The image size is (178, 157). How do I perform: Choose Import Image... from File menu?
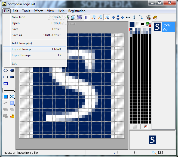pos(35,49)
